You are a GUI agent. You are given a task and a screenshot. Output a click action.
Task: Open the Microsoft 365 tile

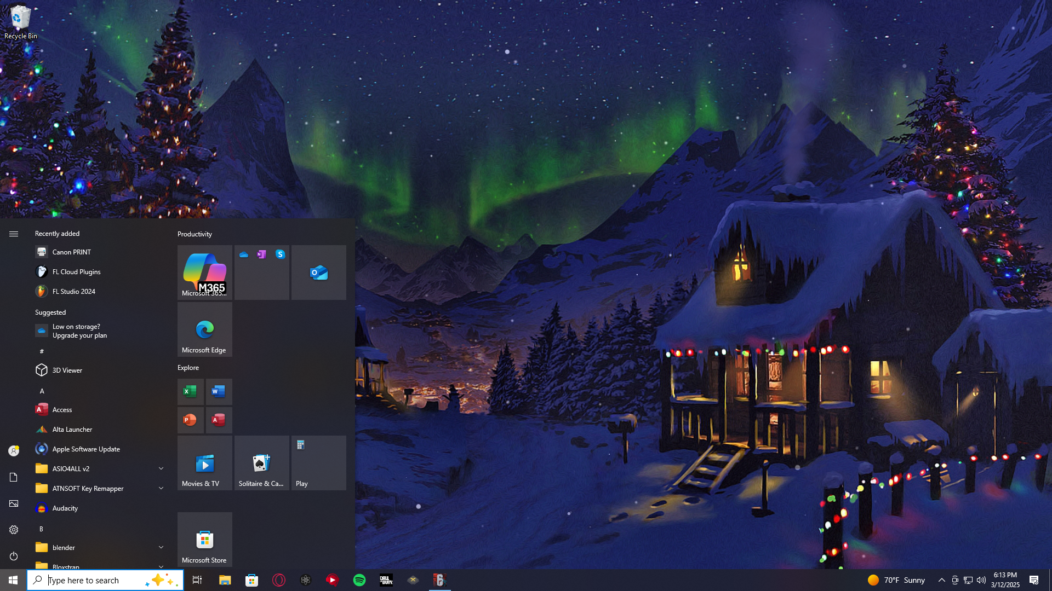(204, 272)
